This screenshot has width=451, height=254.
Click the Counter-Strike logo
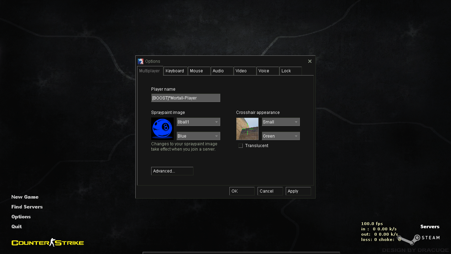tap(48, 242)
